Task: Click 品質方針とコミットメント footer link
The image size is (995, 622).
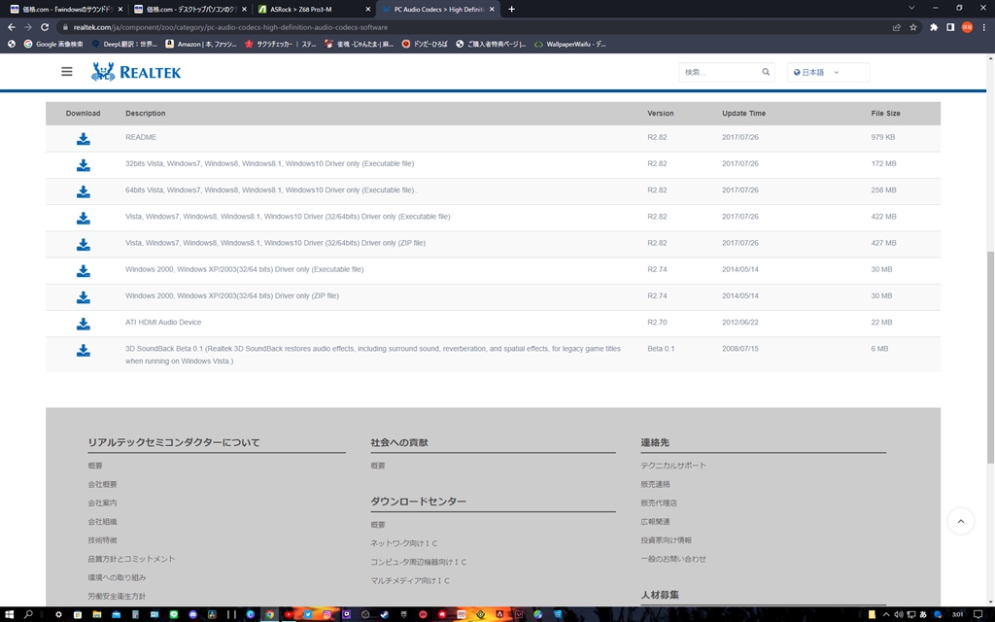Action: (131, 559)
